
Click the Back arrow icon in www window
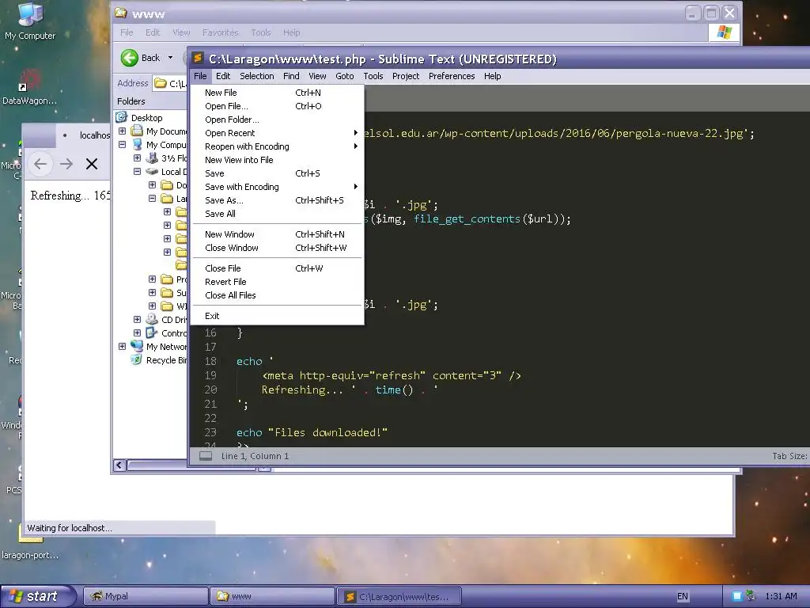(129, 57)
